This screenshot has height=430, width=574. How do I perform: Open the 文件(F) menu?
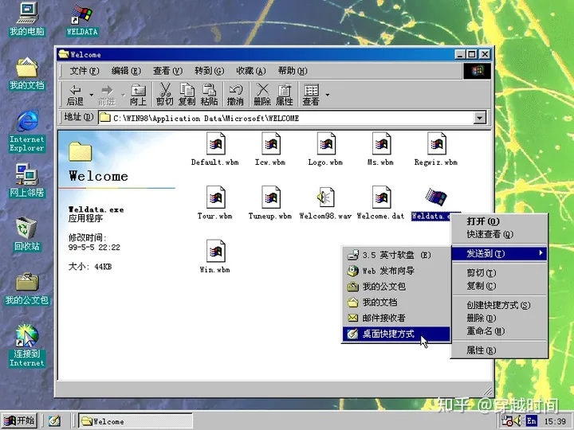pos(85,71)
